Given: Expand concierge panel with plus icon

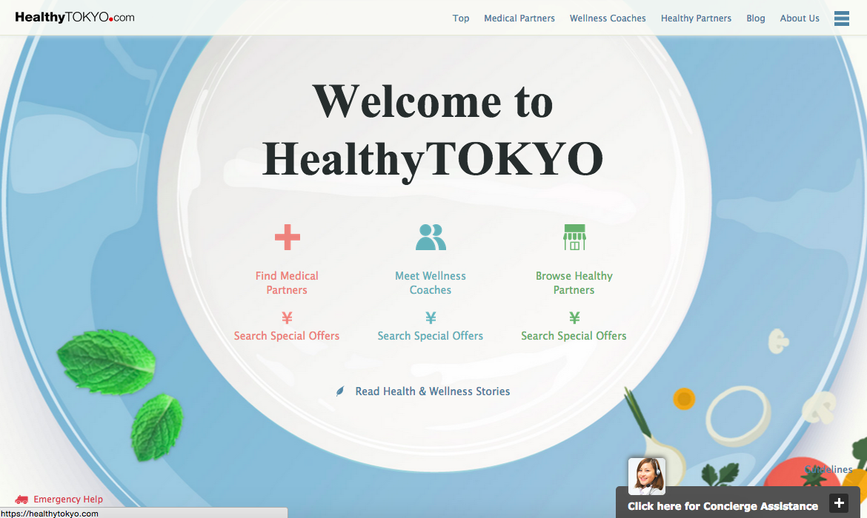Looking at the screenshot, I should click(x=839, y=503).
